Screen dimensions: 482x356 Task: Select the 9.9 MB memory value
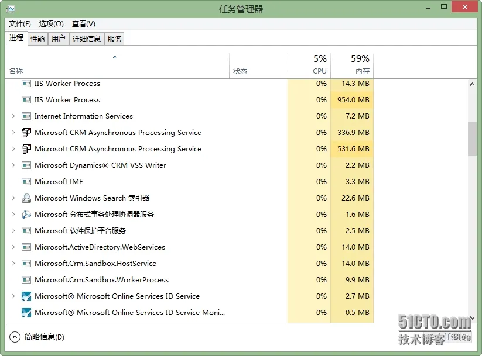[357, 279]
